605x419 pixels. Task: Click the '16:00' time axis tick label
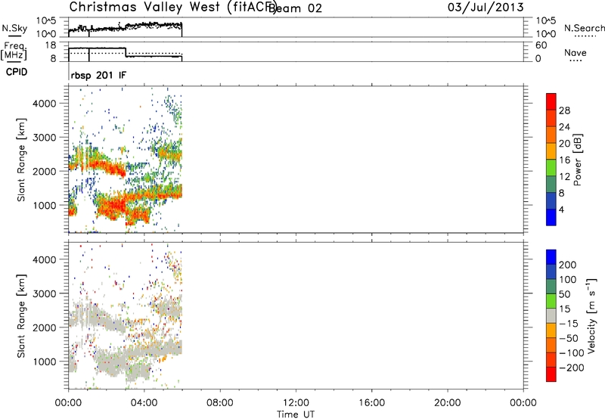pos(371,403)
